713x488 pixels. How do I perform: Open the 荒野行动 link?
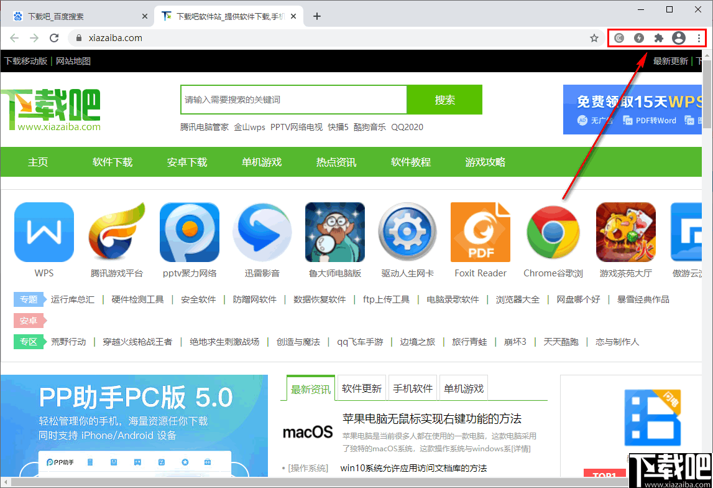pos(70,342)
